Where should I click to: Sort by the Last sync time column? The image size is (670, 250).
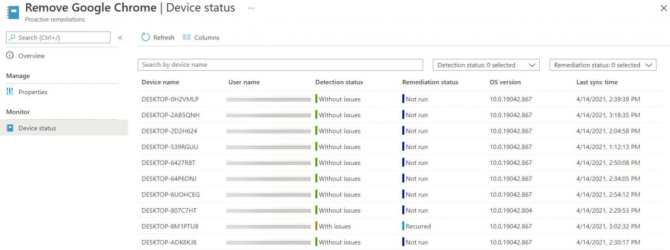597,82
